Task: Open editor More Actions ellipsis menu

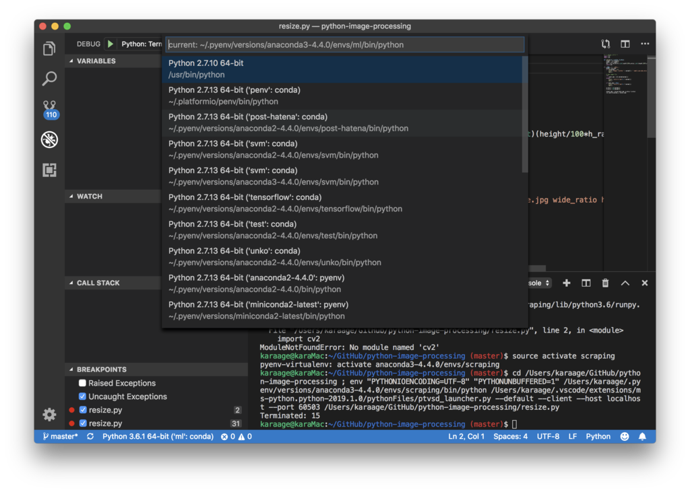Action: 645,44
